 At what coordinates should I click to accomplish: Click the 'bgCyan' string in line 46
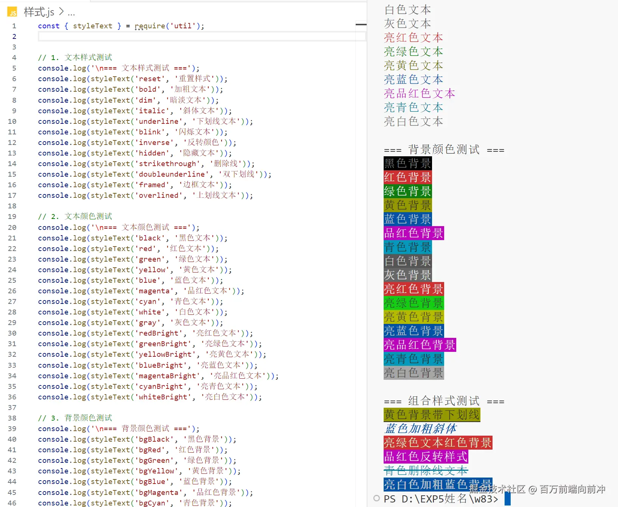click(x=152, y=503)
